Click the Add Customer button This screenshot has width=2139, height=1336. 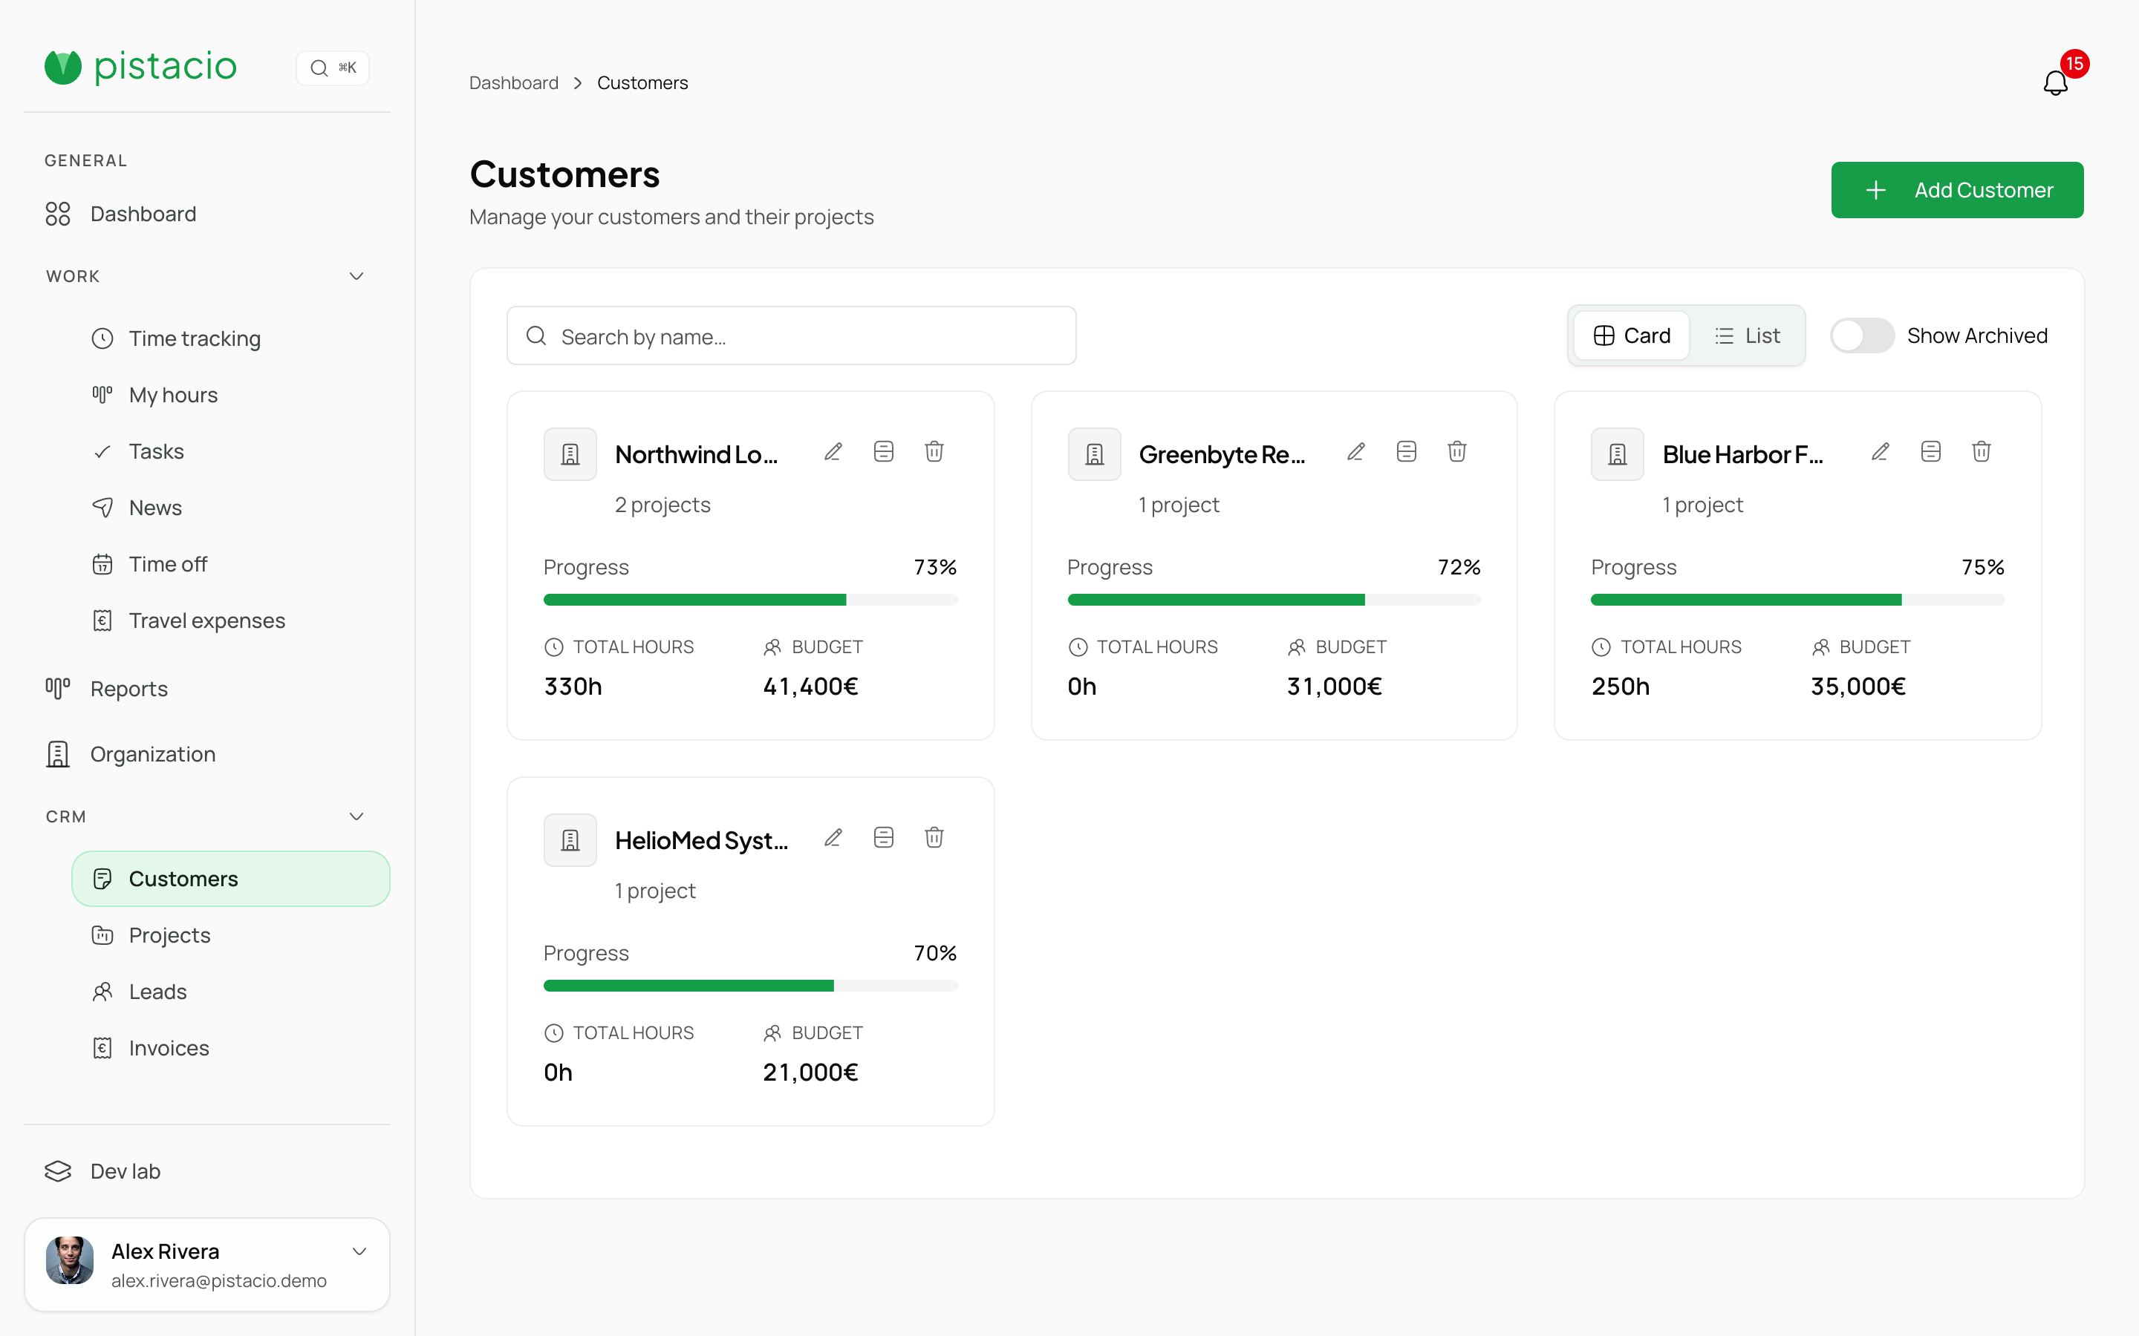pos(1957,190)
